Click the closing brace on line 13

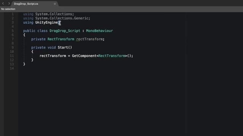(x=24, y=64)
